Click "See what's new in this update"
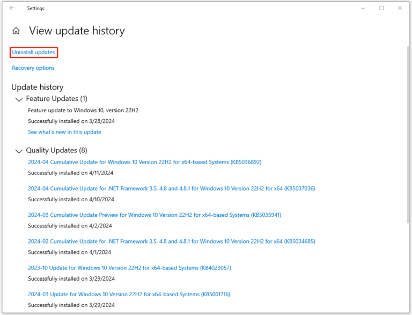Screen dimensions: 412x315 [x=64, y=132]
